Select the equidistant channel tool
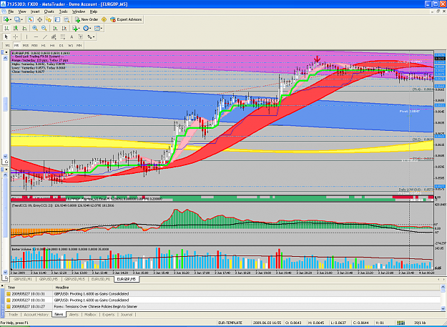Image resolution: width=447 pixels, height=327 pixels. coord(54,36)
